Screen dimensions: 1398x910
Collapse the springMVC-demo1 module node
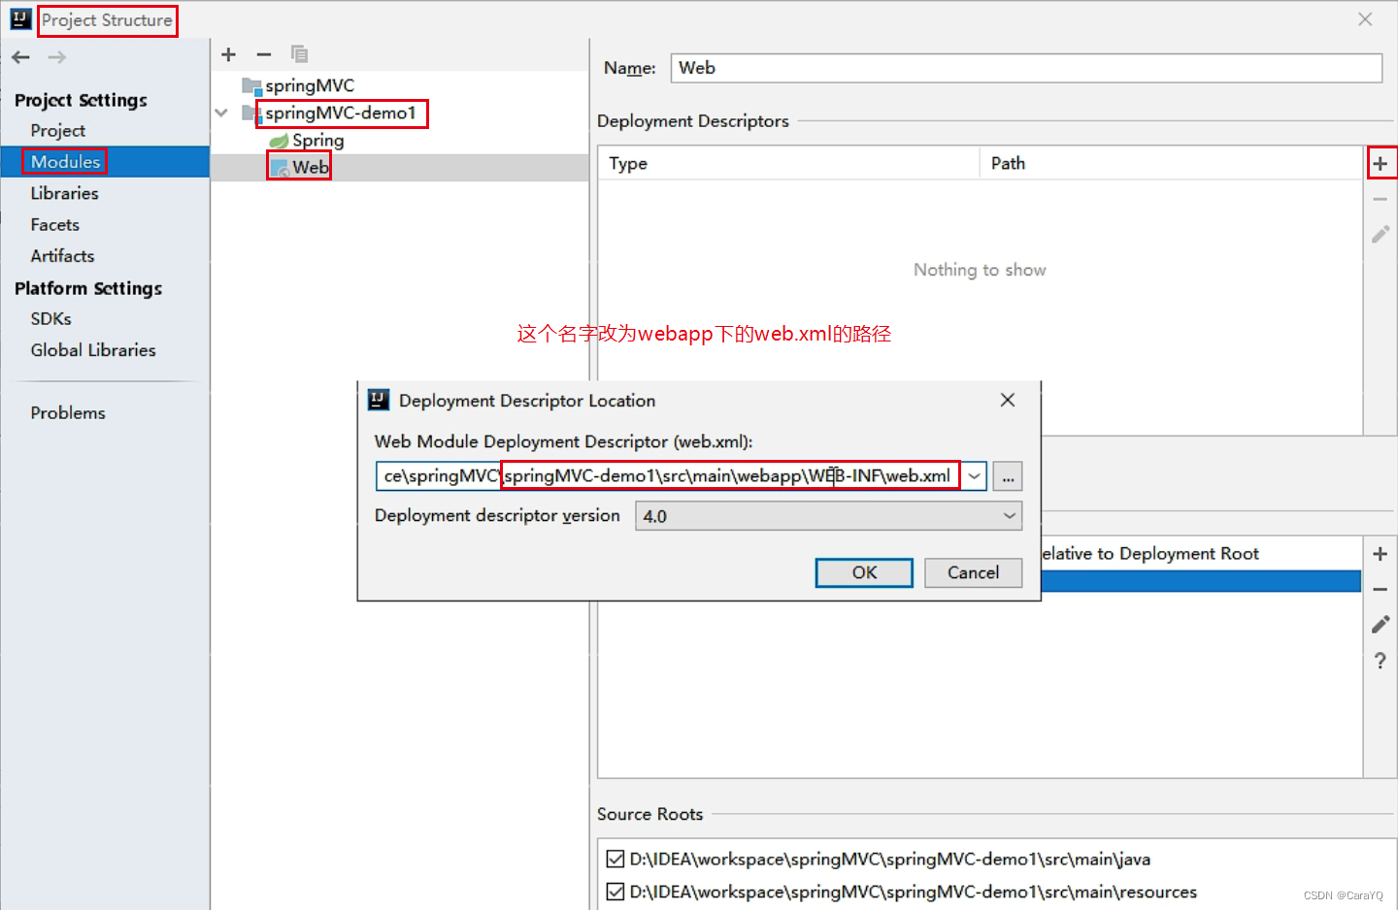(221, 114)
